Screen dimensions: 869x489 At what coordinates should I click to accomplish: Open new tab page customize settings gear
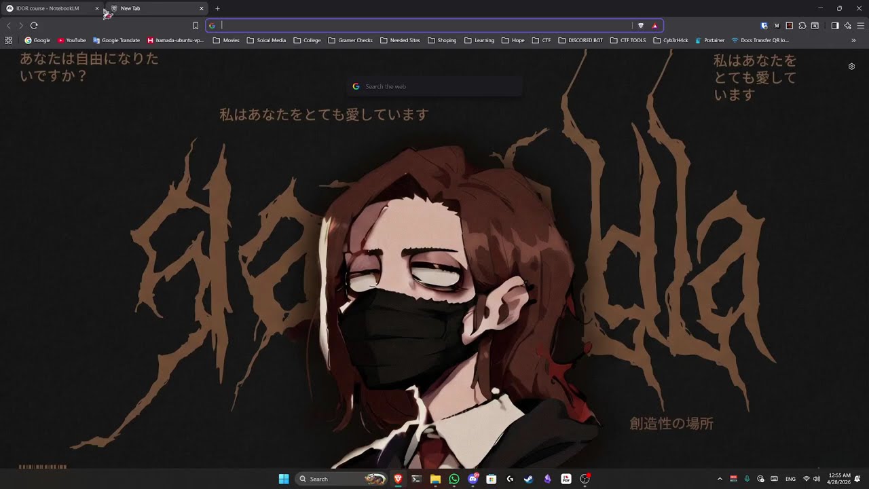[851, 67]
